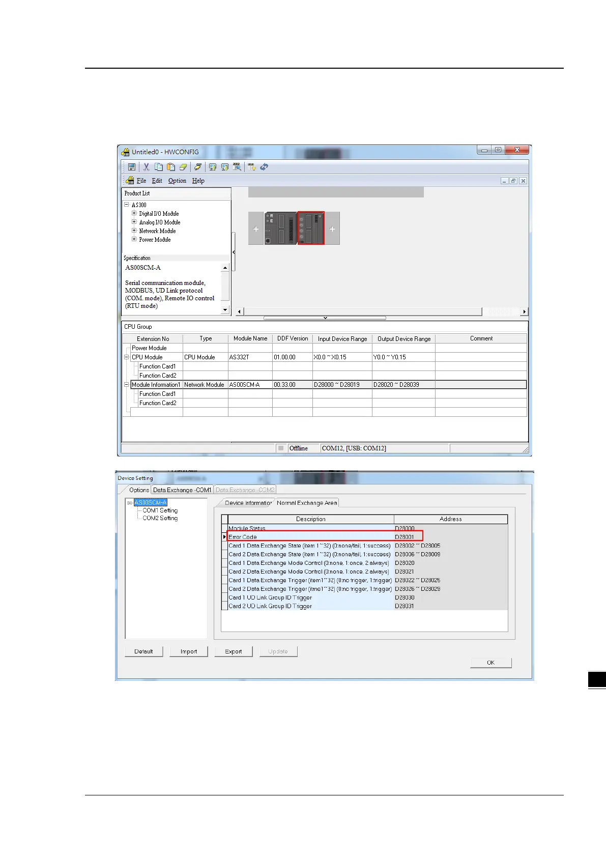Switch to Data Exchange -COM1 tab

[x=182, y=490]
